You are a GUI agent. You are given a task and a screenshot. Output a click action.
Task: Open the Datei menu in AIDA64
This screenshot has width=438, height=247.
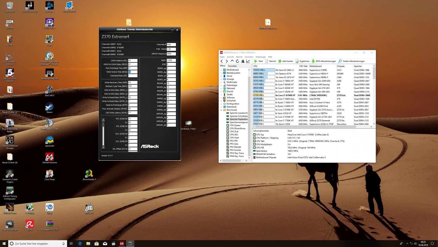pyautogui.click(x=222, y=57)
